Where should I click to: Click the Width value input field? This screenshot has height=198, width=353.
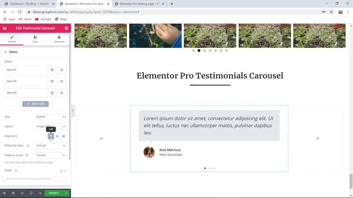(60, 179)
